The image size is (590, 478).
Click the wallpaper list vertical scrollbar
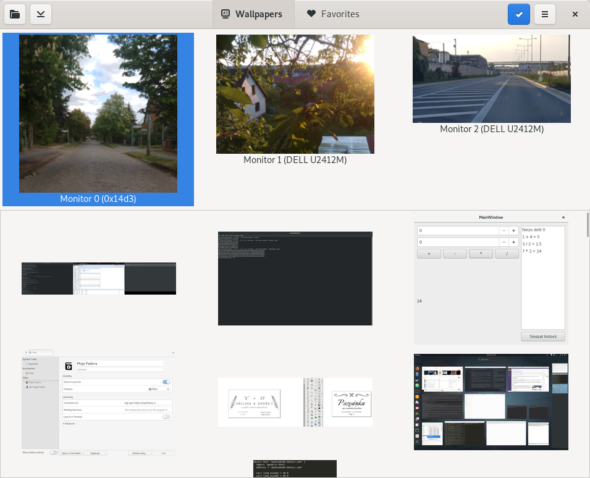(x=587, y=225)
